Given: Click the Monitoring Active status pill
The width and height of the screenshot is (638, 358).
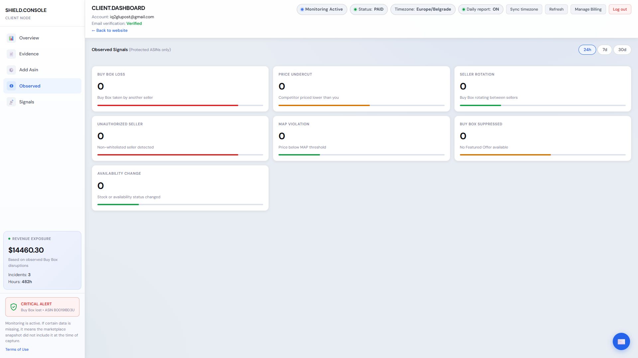Looking at the screenshot, I should click(x=321, y=9).
